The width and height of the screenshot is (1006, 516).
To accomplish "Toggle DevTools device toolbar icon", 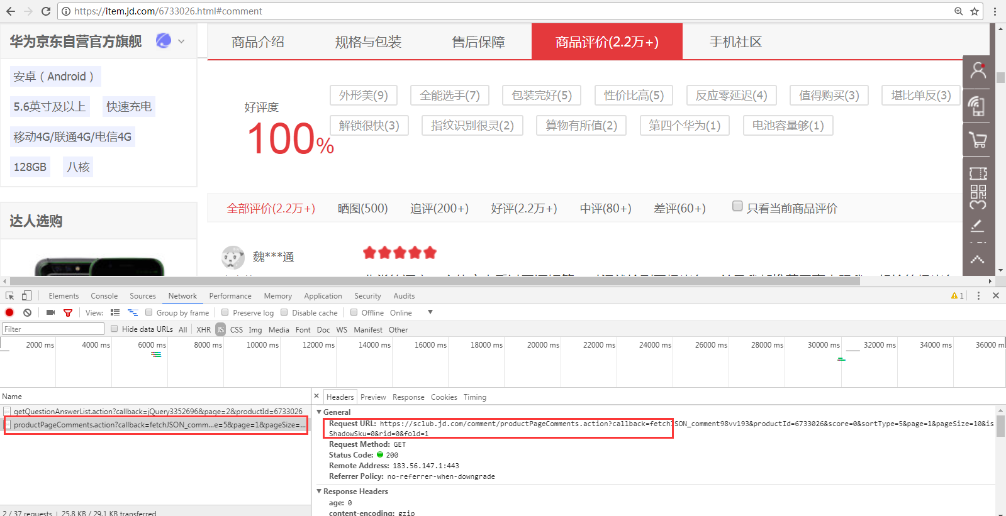I will click(26, 295).
